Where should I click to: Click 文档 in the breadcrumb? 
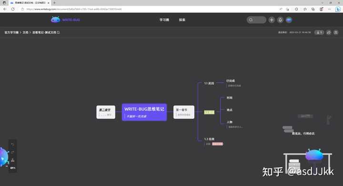25,32
